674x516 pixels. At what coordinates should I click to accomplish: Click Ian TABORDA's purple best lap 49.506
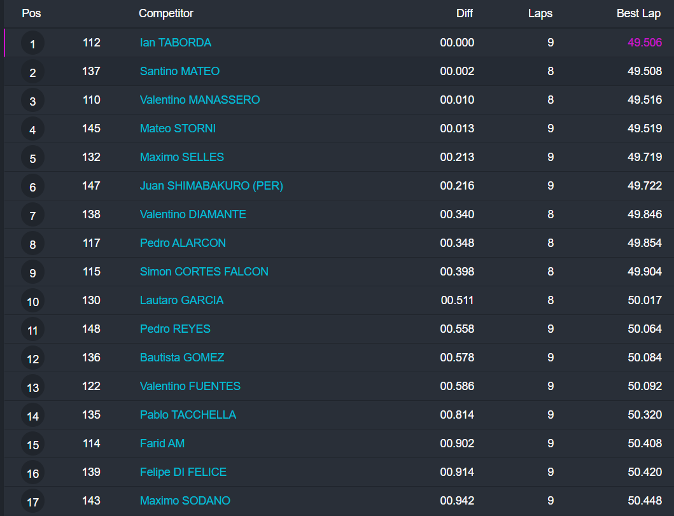(x=645, y=43)
